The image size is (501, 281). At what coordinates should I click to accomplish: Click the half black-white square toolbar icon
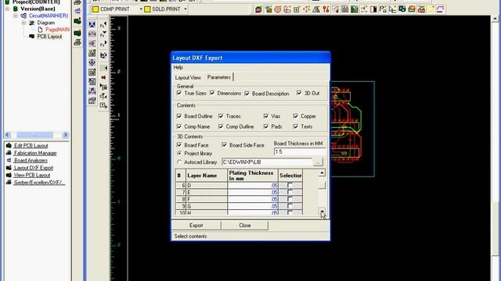coord(373,9)
